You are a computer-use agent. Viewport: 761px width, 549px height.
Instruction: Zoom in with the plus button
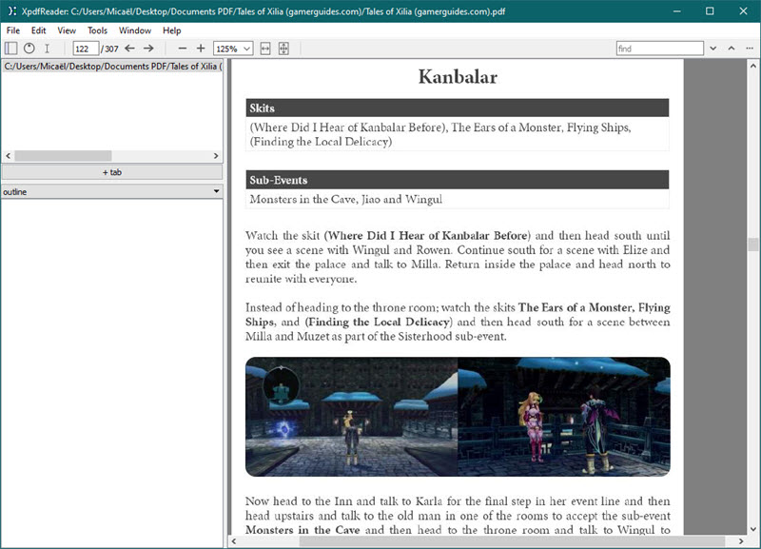(x=200, y=48)
